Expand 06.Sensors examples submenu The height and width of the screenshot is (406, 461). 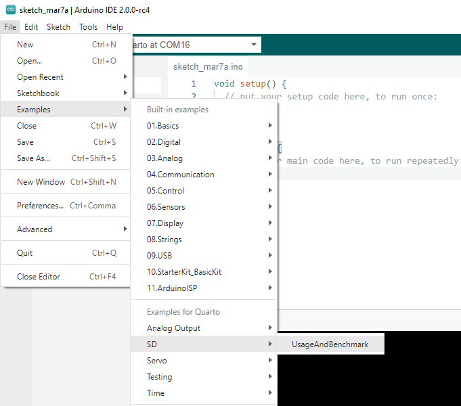point(166,207)
